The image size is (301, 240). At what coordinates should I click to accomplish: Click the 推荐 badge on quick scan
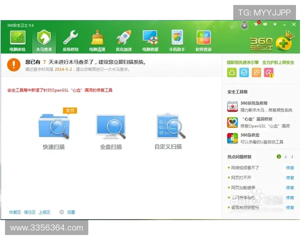point(70,110)
